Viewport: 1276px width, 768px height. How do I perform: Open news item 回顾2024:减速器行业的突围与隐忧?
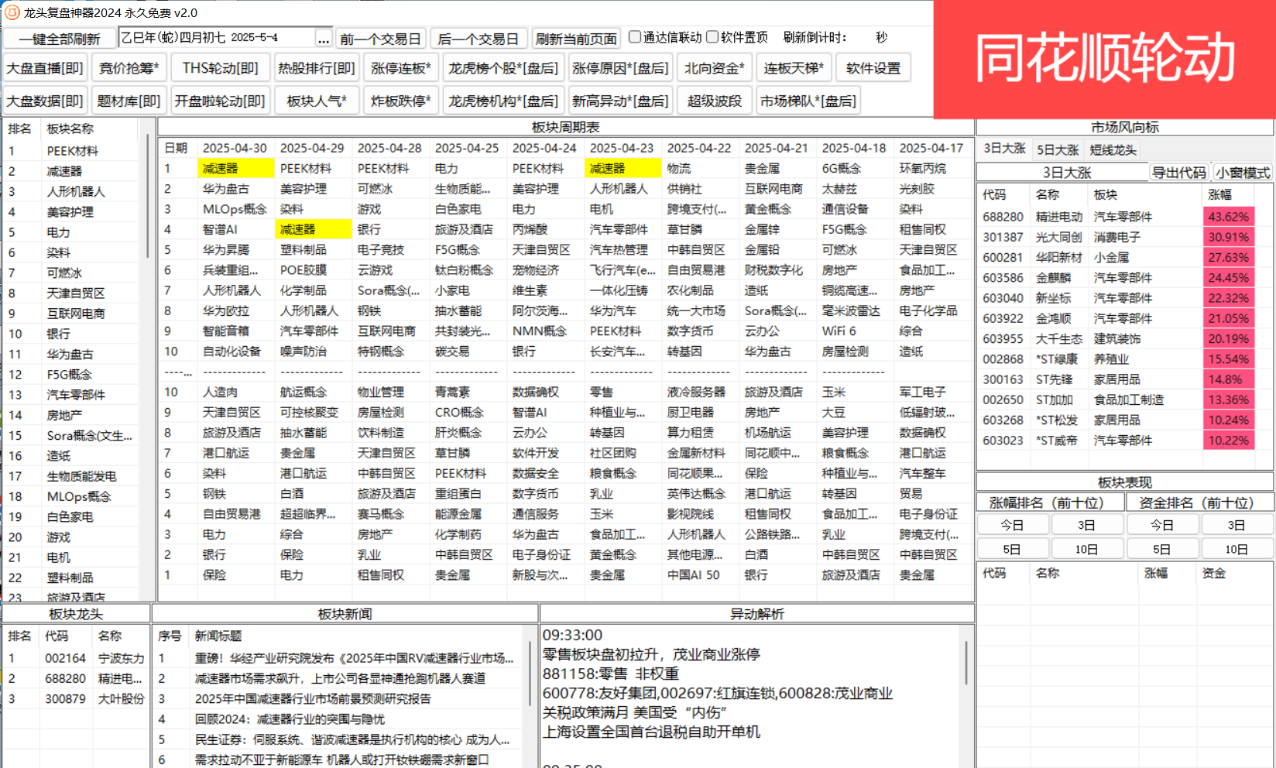tap(290, 718)
